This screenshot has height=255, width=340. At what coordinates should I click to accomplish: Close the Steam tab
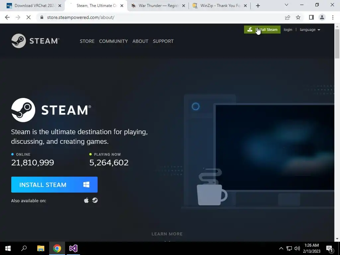click(x=122, y=6)
